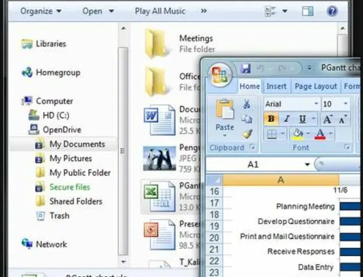Select Computer in navigation pane
This screenshot has height=277, width=363.
[x=48, y=101]
